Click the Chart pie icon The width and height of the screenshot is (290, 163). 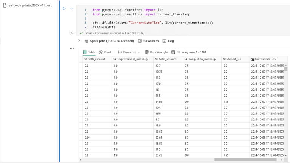coord(100,52)
